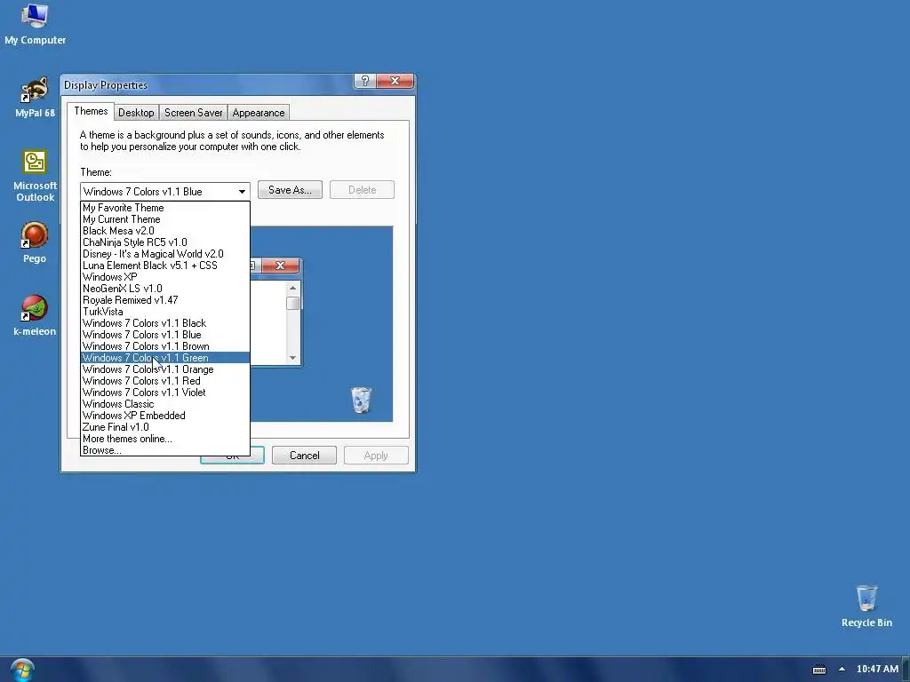Screen dimensions: 910x682
Task: Select Windows 7 Colors v1.1 Black
Action: click(x=164, y=323)
